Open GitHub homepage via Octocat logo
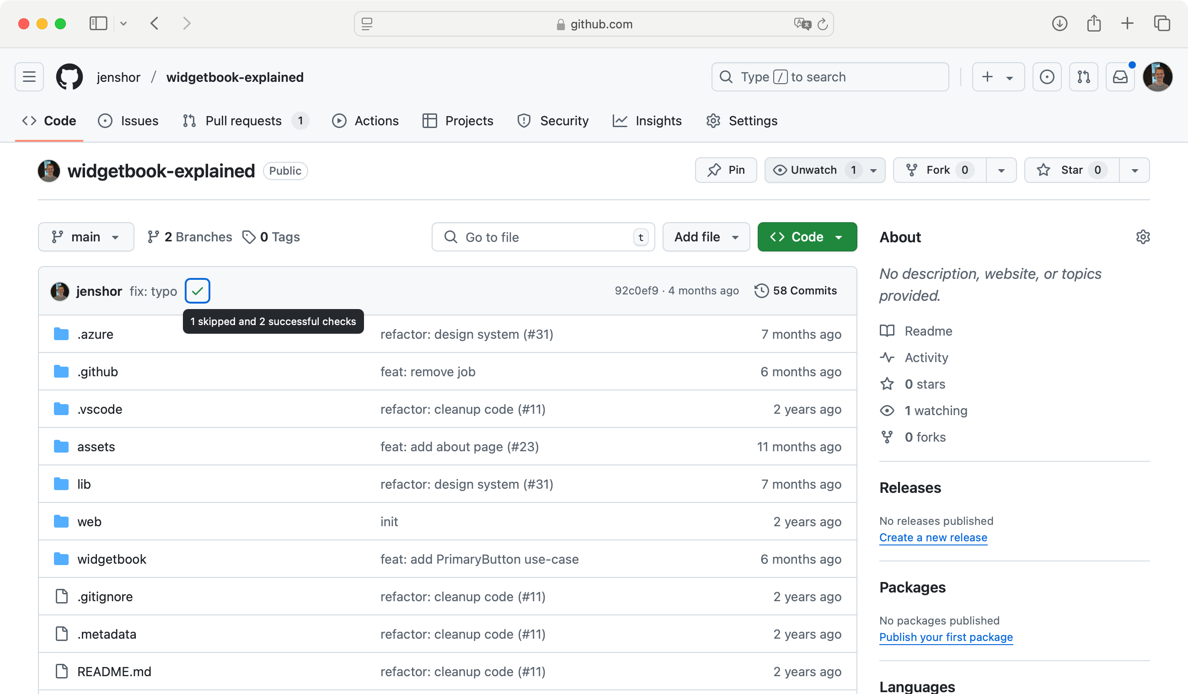Screen dimensions: 1188x694 (70, 77)
